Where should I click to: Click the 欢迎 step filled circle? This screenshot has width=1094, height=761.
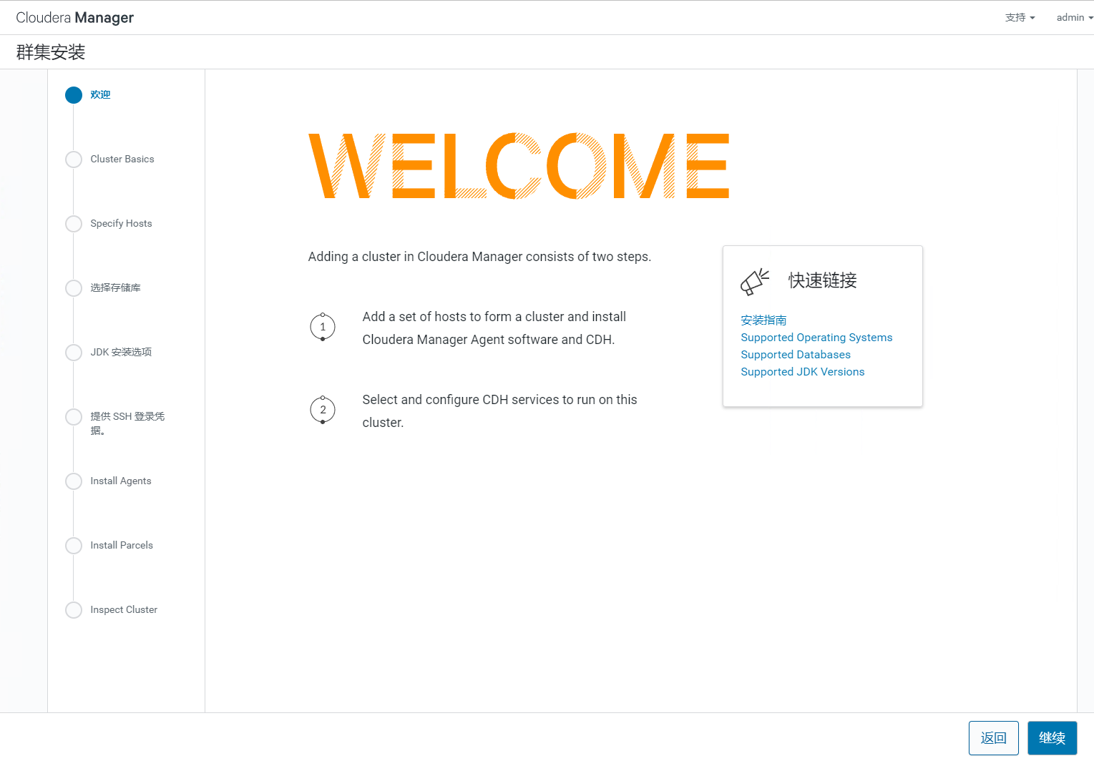(74, 95)
